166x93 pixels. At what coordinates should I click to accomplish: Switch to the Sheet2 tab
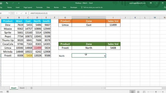pos(22,88)
